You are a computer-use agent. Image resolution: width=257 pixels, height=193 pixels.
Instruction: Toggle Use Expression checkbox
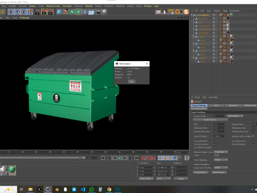pos(253,141)
